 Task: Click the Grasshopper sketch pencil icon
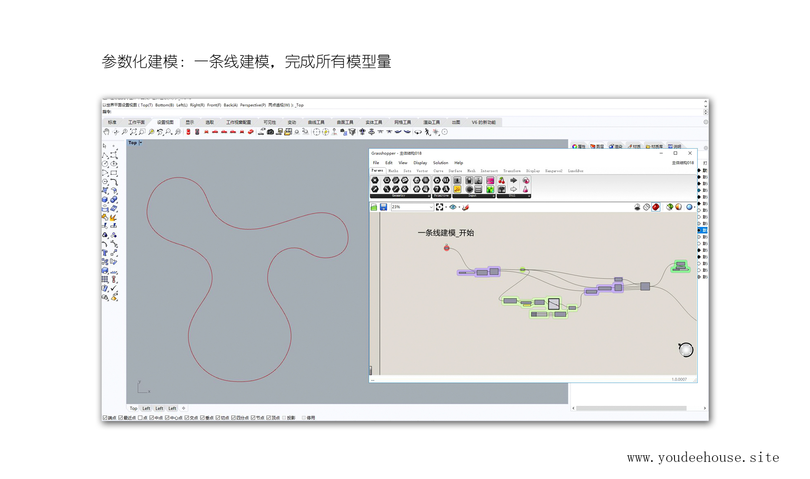point(466,207)
